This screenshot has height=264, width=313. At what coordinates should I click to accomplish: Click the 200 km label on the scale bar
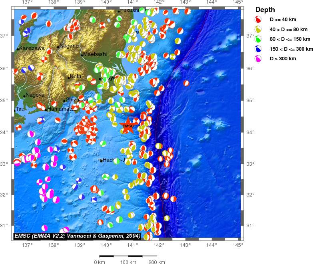pyautogui.click(x=156, y=262)
